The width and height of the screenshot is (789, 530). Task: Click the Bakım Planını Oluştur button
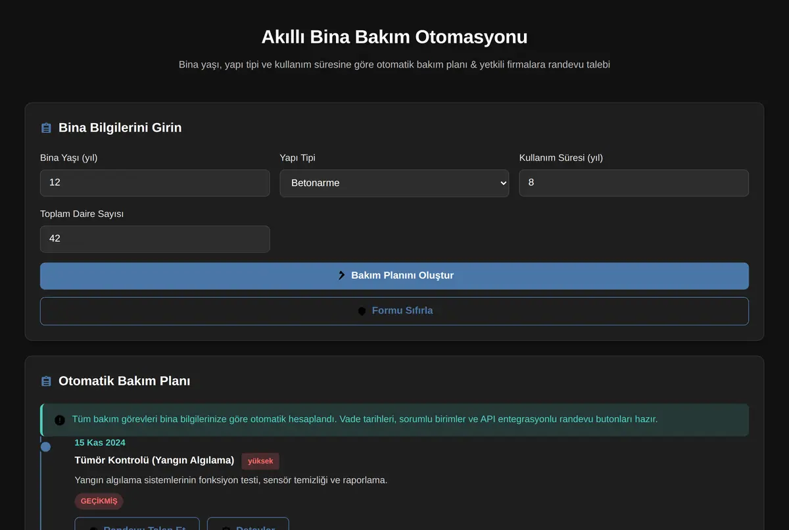coord(394,276)
